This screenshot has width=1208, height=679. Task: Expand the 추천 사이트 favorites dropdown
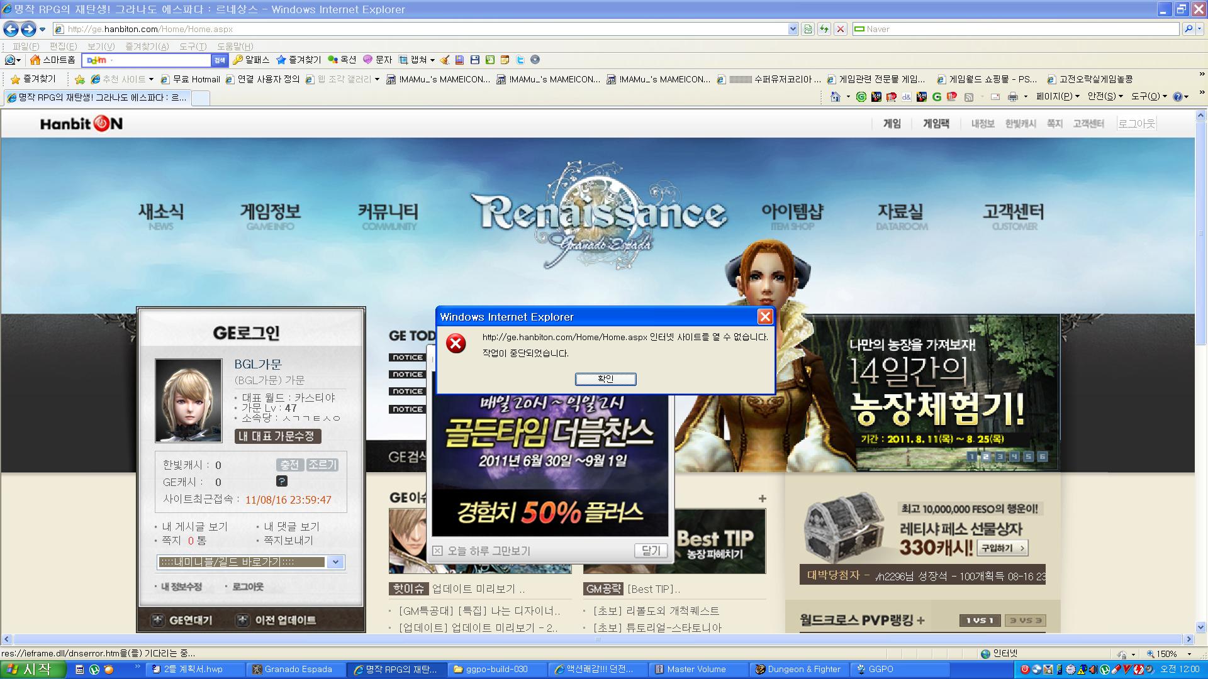[151, 80]
